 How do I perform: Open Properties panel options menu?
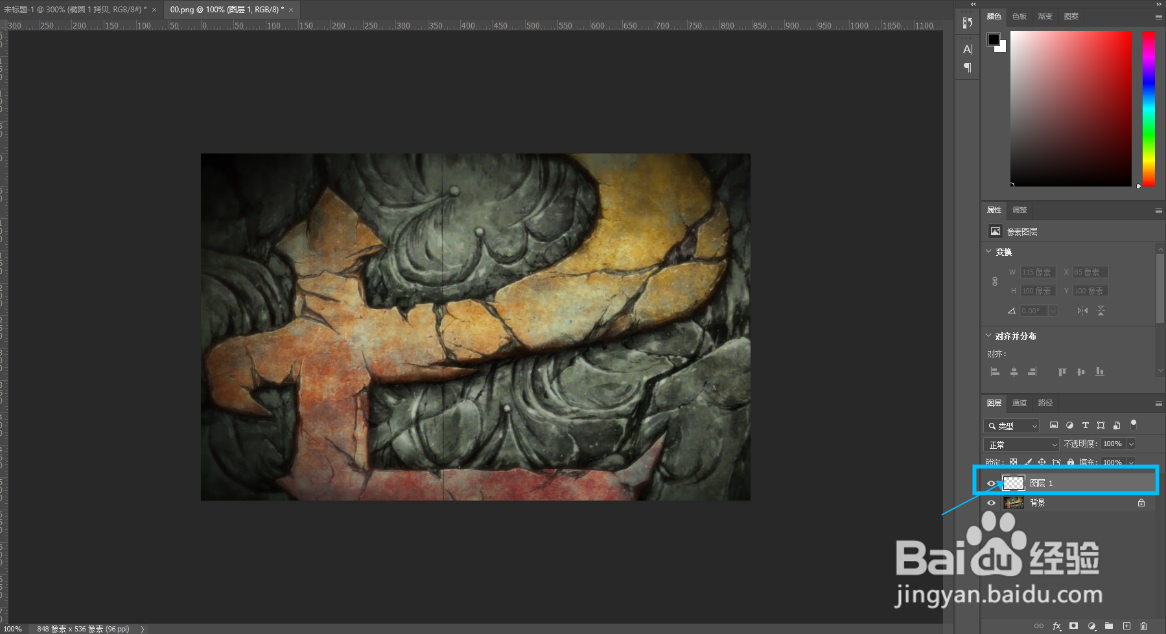tap(1158, 210)
